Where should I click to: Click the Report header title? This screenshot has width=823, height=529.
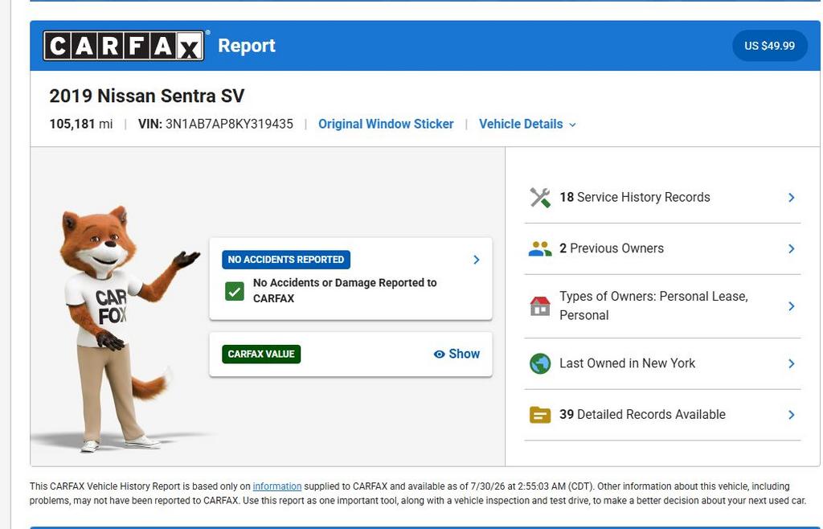point(247,46)
